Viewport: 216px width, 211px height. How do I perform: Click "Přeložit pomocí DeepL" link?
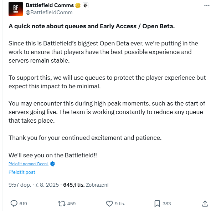coord(29,164)
